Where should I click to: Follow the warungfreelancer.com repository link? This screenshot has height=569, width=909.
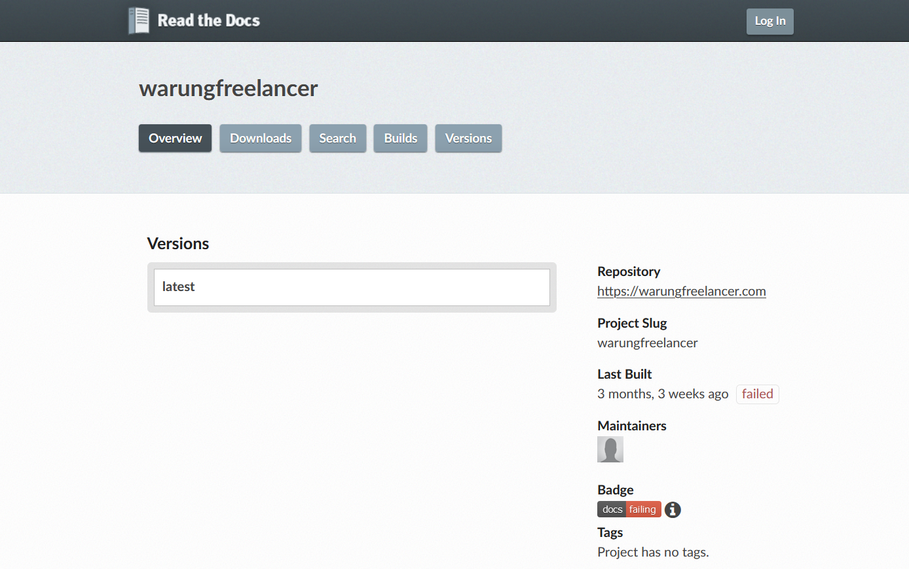(681, 291)
